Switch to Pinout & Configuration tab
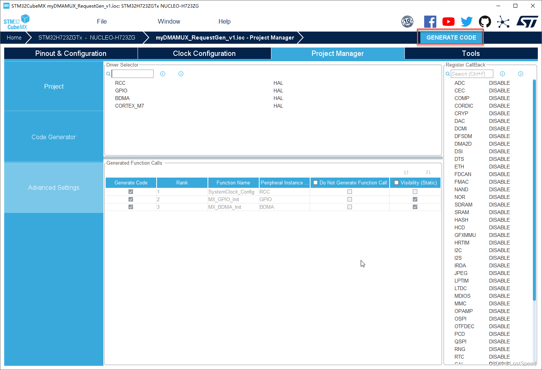Screen dimensions: 542x370 pyautogui.click(x=71, y=53)
